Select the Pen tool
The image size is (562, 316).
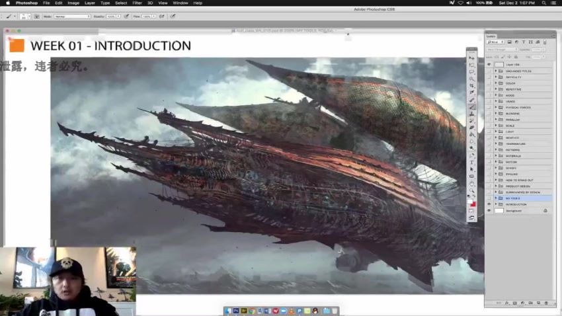[471, 155]
